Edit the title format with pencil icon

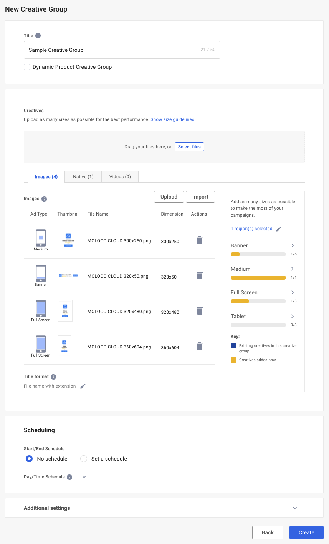point(83,386)
